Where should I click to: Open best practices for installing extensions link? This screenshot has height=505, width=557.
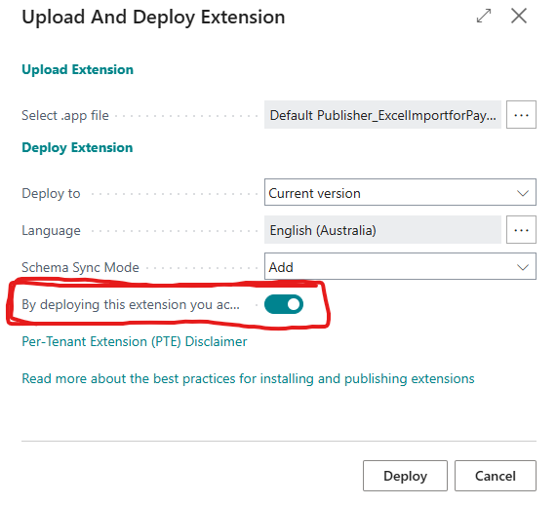click(248, 379)
